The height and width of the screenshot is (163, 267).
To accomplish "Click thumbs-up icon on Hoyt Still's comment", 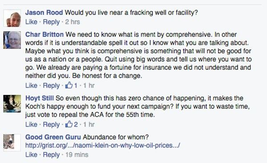I will click(69, 124).
